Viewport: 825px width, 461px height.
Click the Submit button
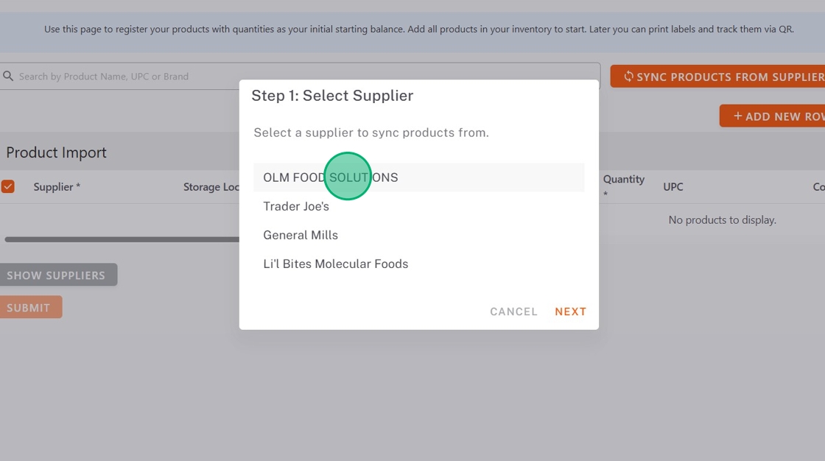(x=29, y=308)
